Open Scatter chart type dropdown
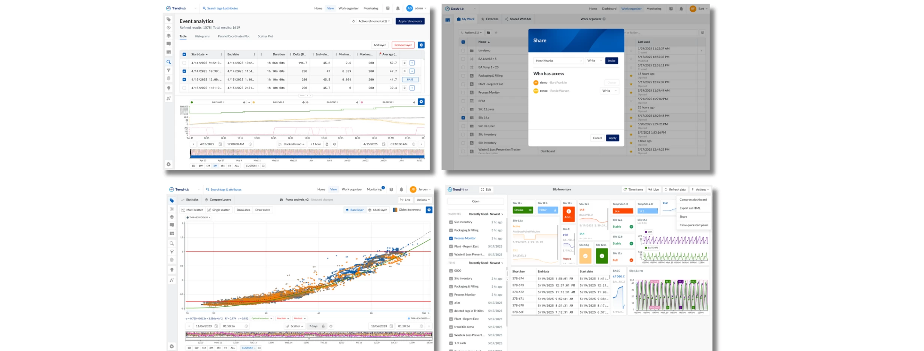 294,326
